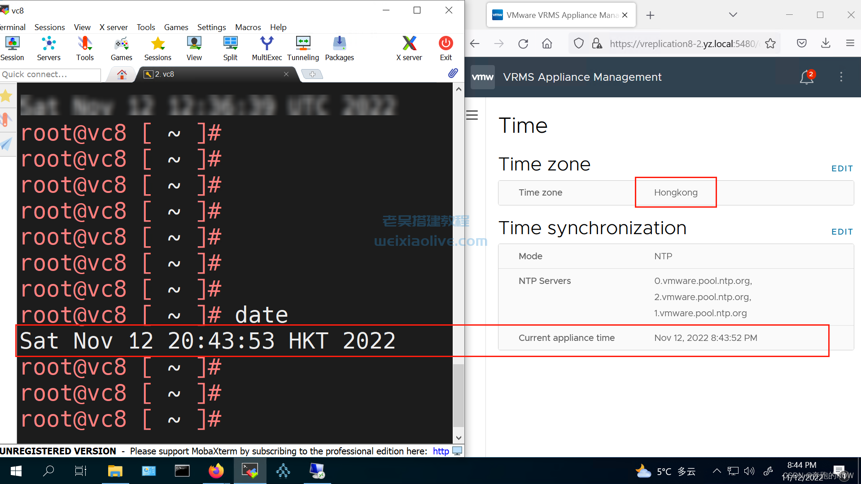Open the Session toolbar icon in MobaXterm
This screenshot has width=861, height=484.
coord(12,48)
